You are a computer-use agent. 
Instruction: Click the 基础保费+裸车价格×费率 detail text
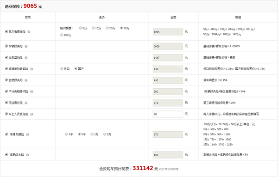(219, 57)
